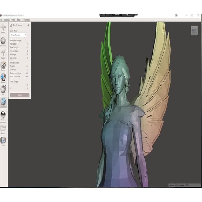Open the Help menu
Image resolution: width=202 pixels, height=202 pixels.
(19, 20)
